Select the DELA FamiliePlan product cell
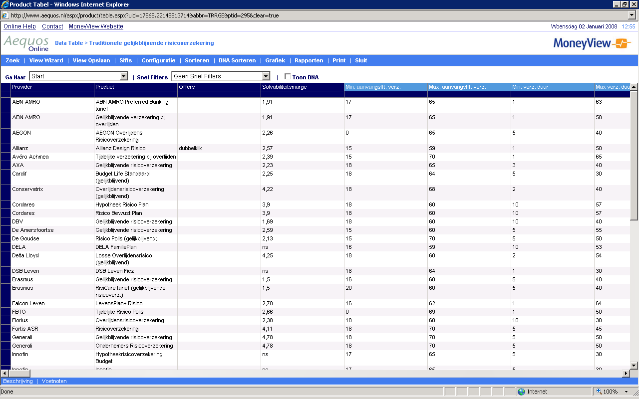Image resolution: width=639 pixels, height=399 pixels. pyautogui.click(x=135, y=247)
